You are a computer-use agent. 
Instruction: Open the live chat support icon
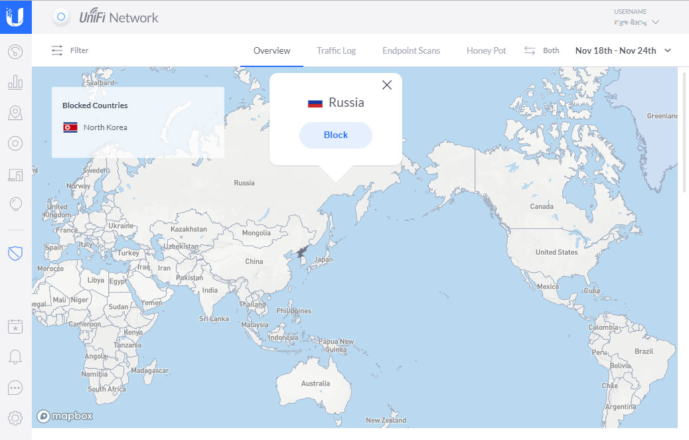[15, 388]
